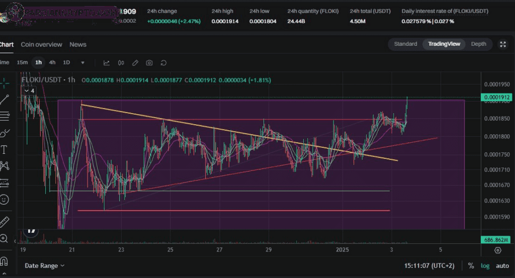The height and width of the screenshot is (278, 515).
Task: Select the brush drawing tool
Action: point(4,133)
